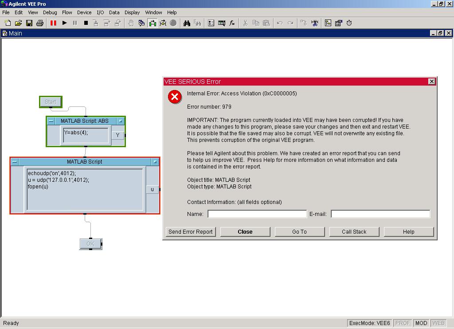The image size is (454, 329).
Task: Expand the MATLAB Script: ABS maximize corner button
Action: [x=120, y=121]
